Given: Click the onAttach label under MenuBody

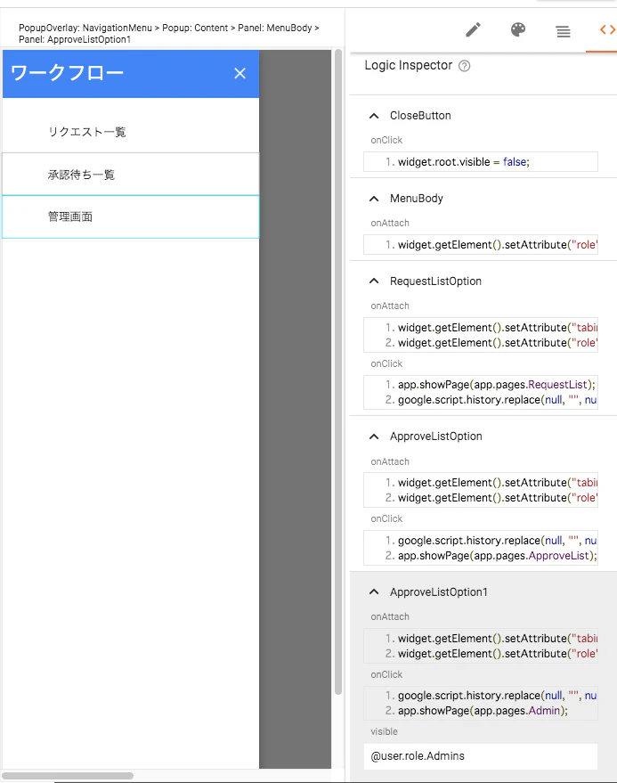Looking at the screenshot, I should pyautogui.click(x=390, y=224).
